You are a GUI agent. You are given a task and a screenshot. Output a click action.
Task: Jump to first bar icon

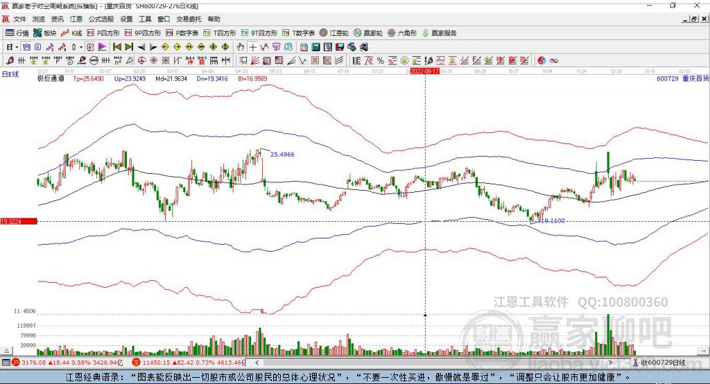click(x=116, y=47)
